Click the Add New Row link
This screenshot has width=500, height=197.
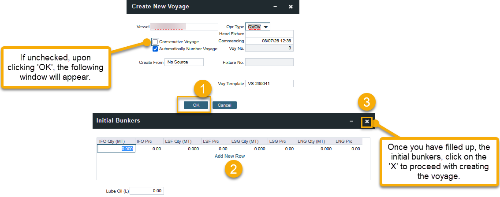click(229, 156)
